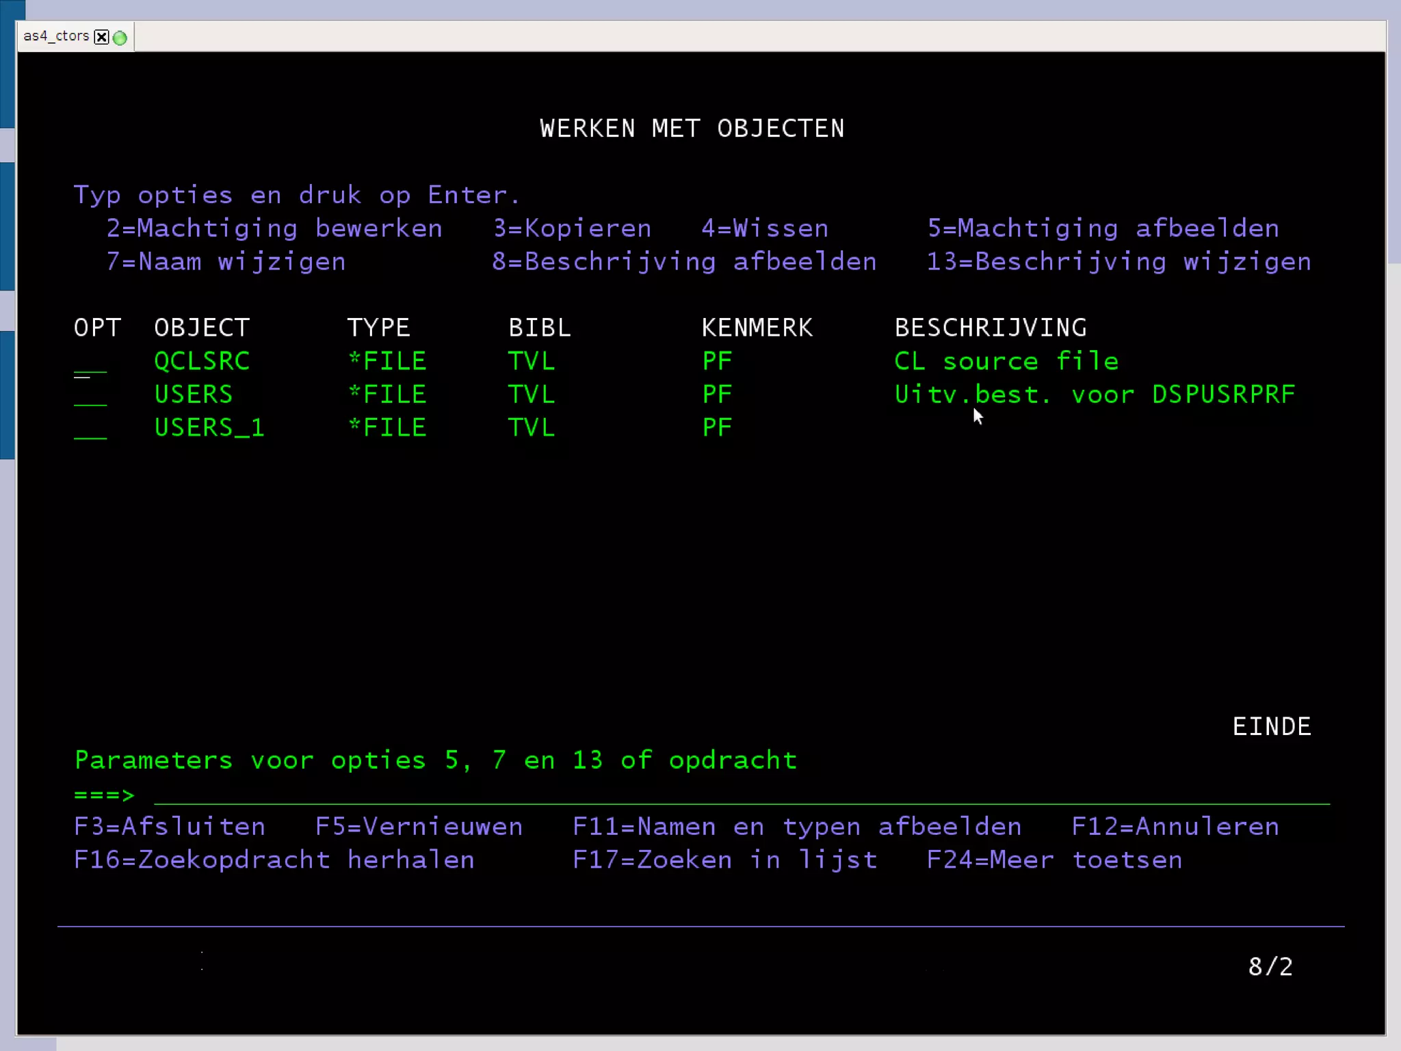The width and height of the screenshot is (1401, 1051).
Task: Click the green connection status indicator
Action: click(x=120, y=38)
